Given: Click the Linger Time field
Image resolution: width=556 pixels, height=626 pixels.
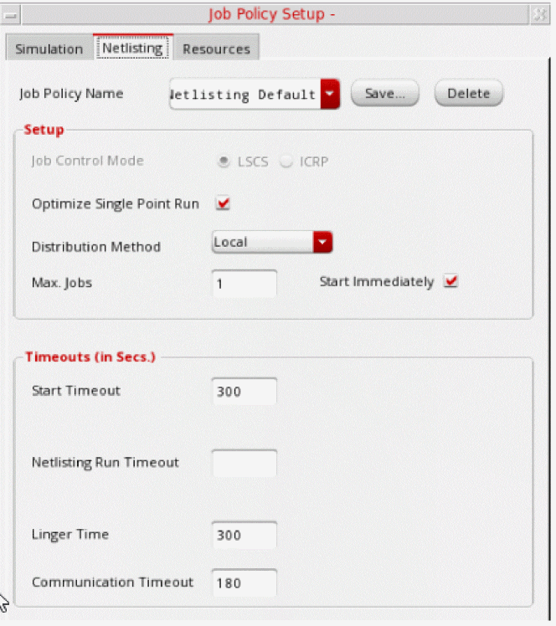Looking at the screenshot, I should click(244, 535).
